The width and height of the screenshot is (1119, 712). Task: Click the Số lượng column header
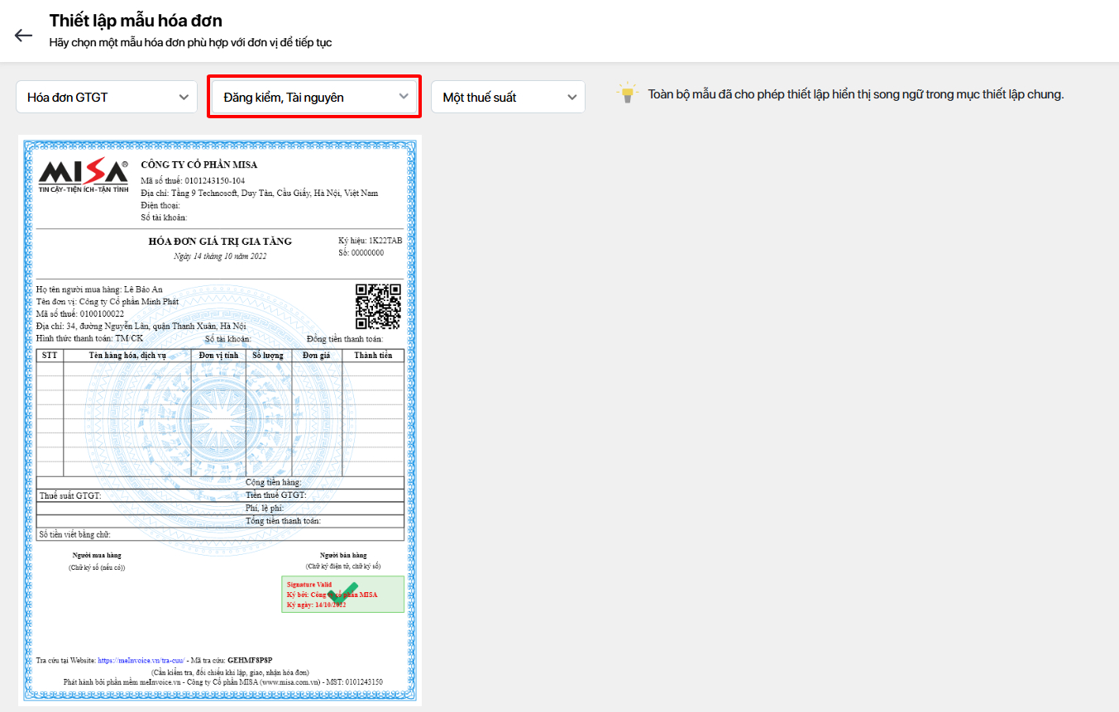tap(268, 356)
